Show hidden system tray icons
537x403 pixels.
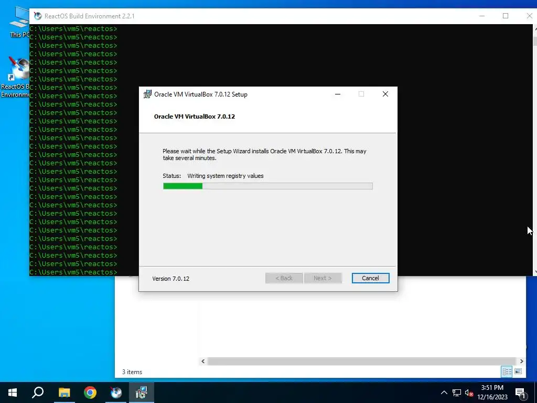point(444,393)
